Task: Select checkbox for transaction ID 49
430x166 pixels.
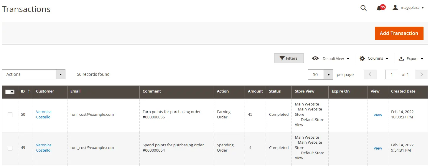Action: pyautogui.click(x=10, y=148)
